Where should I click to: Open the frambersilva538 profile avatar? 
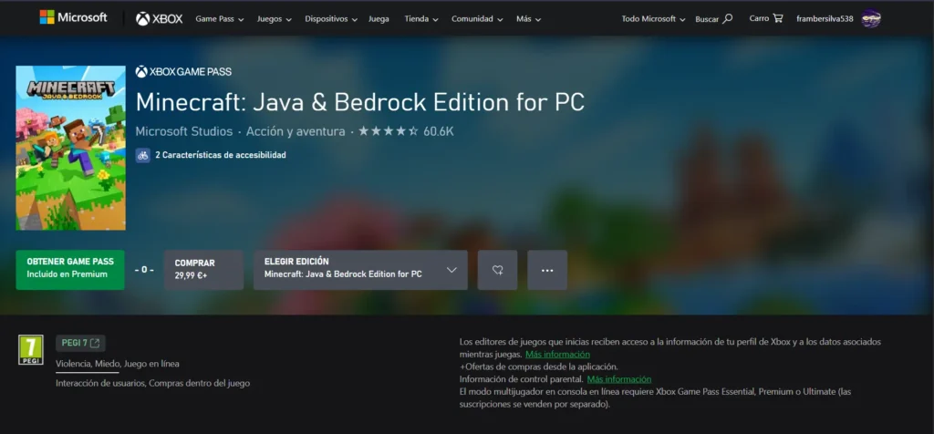pyautogui.click(x=871, y=18)
